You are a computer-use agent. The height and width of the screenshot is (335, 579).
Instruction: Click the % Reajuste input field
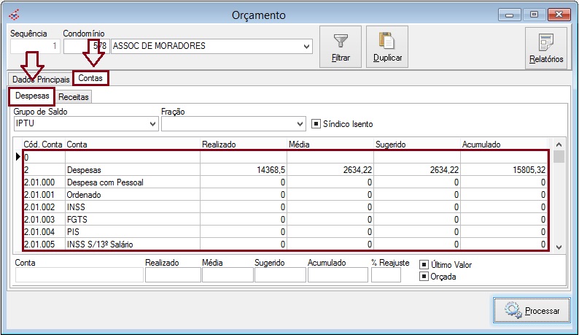(385, 275)
